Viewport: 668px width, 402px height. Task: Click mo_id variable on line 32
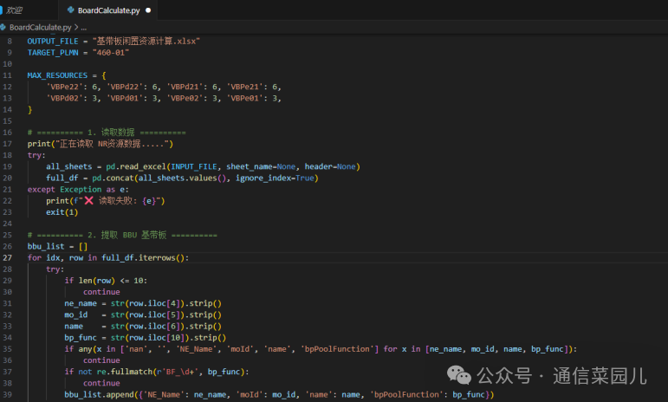[x=76, y=314]
